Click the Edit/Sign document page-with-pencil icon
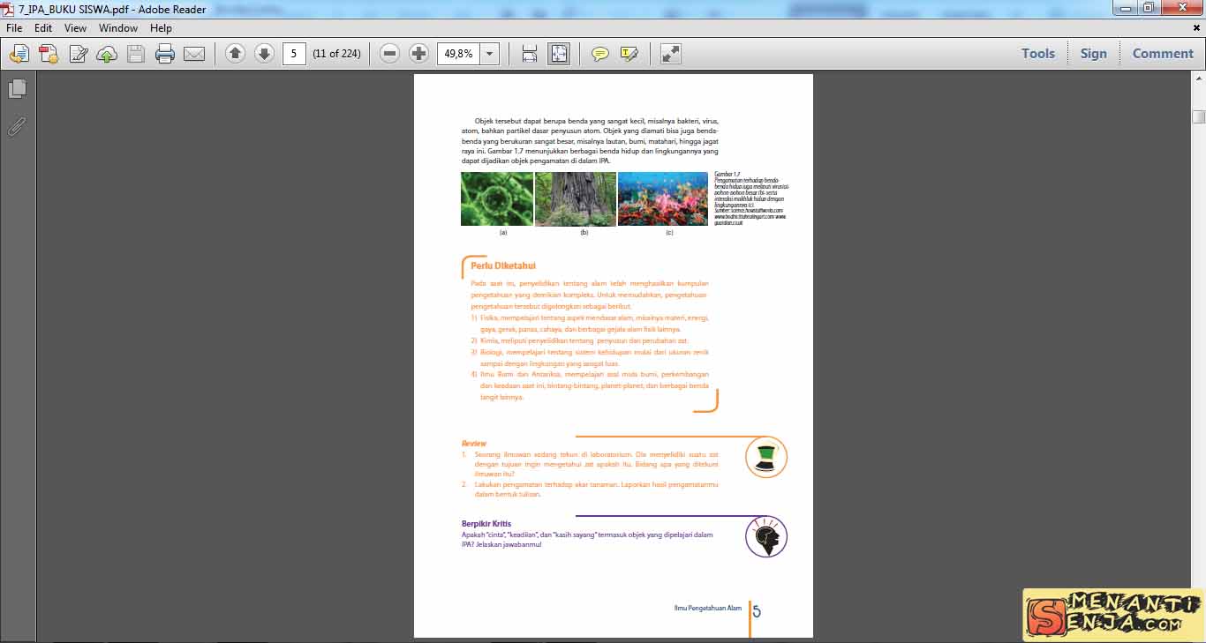Viewport: 1206px width, 643px height. pyautogui.click(x=78, y=54)
